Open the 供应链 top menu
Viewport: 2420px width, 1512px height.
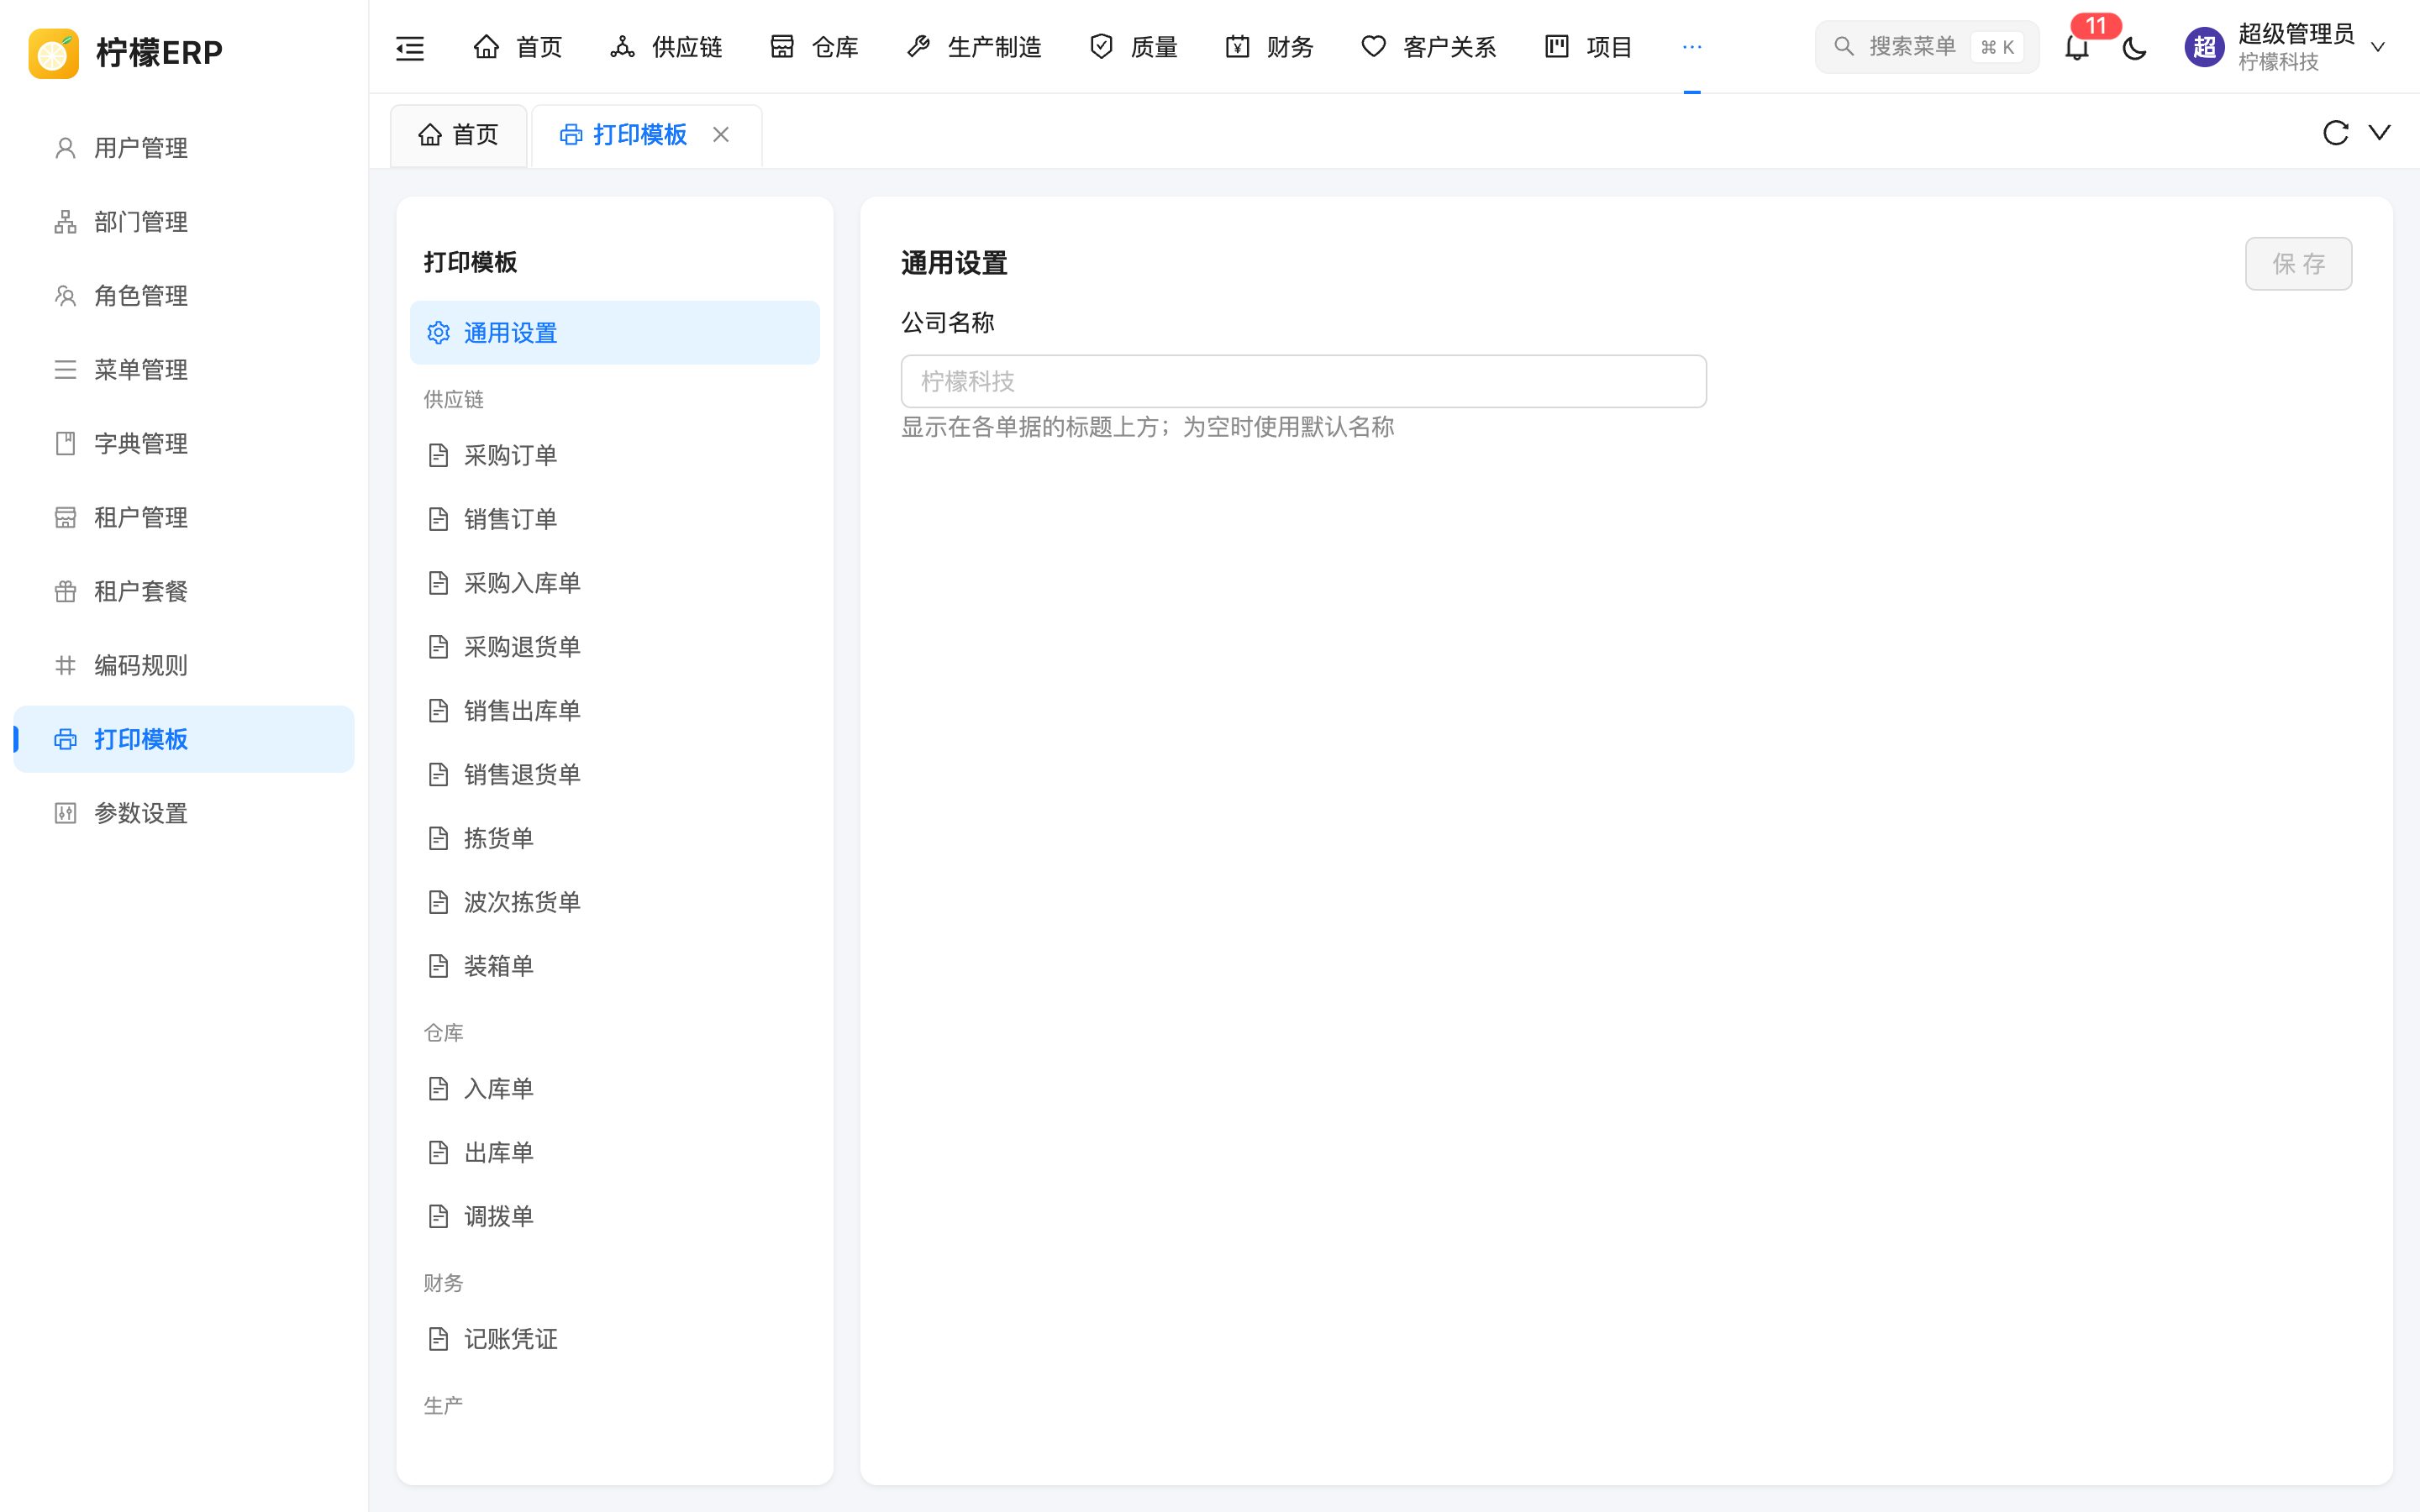tap(666, 47)
